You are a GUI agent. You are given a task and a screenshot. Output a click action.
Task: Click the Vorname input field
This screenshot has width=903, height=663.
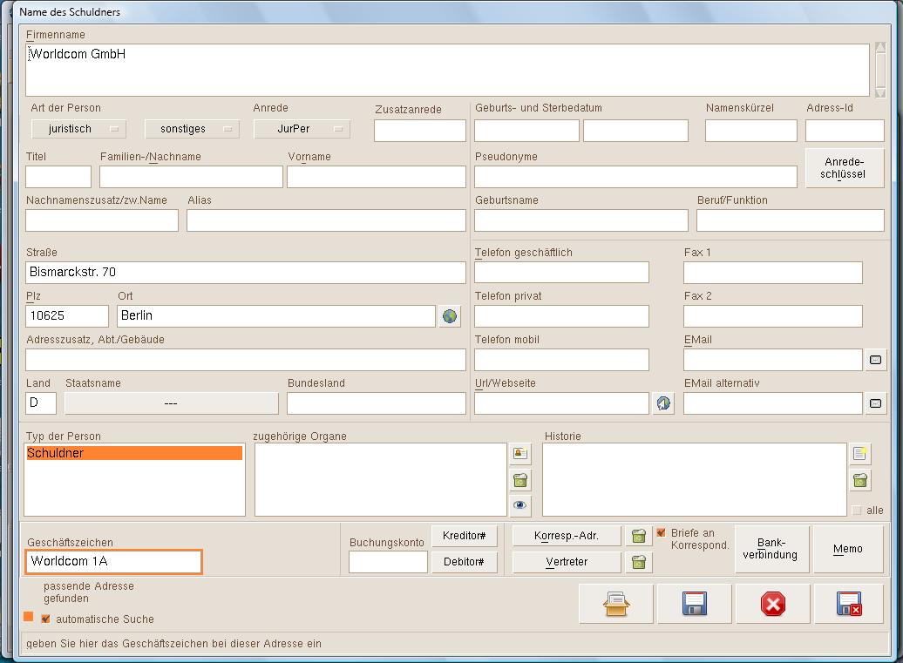tap(377, 177)
